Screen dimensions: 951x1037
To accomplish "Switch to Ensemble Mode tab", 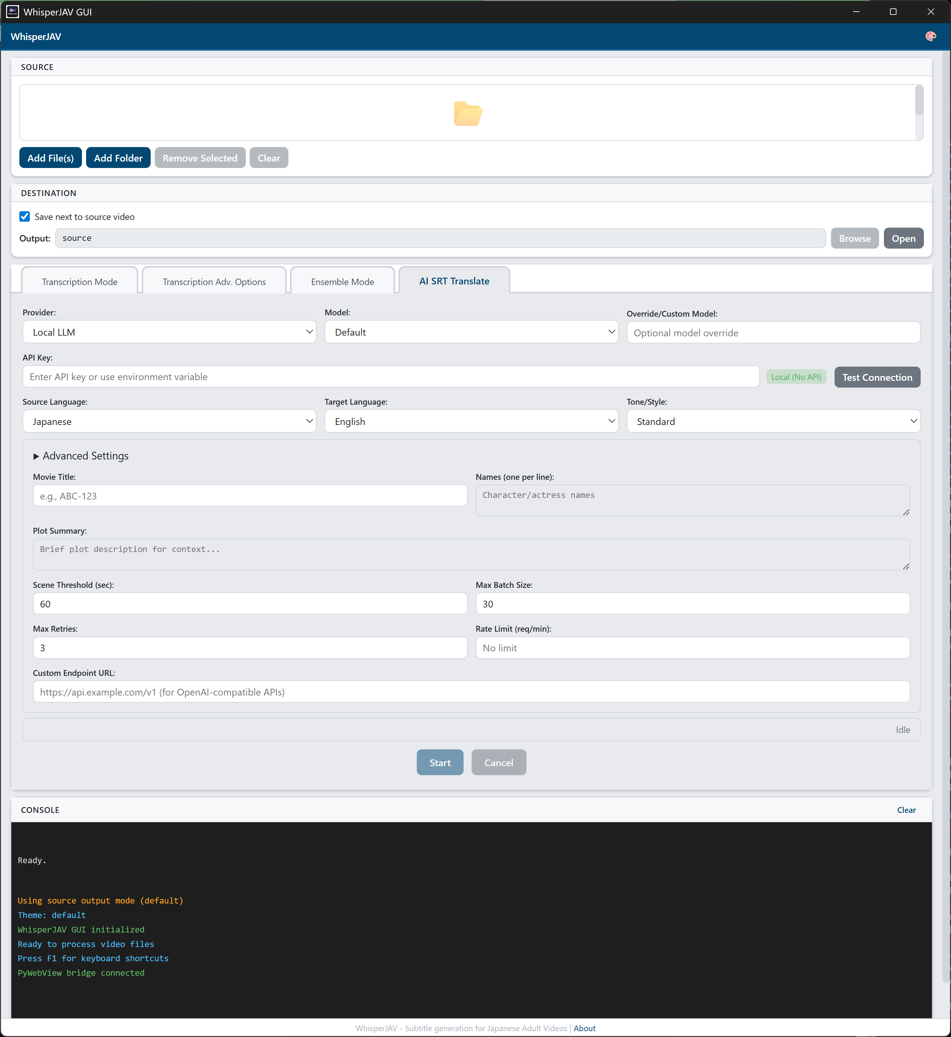I will pos(342,282).
